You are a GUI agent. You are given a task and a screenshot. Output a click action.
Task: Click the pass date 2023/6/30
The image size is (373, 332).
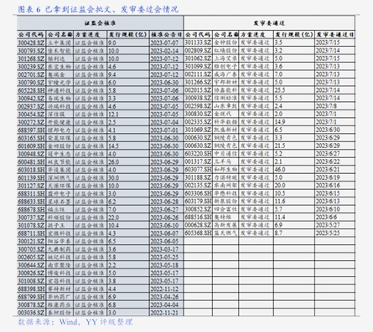[328, 130]
